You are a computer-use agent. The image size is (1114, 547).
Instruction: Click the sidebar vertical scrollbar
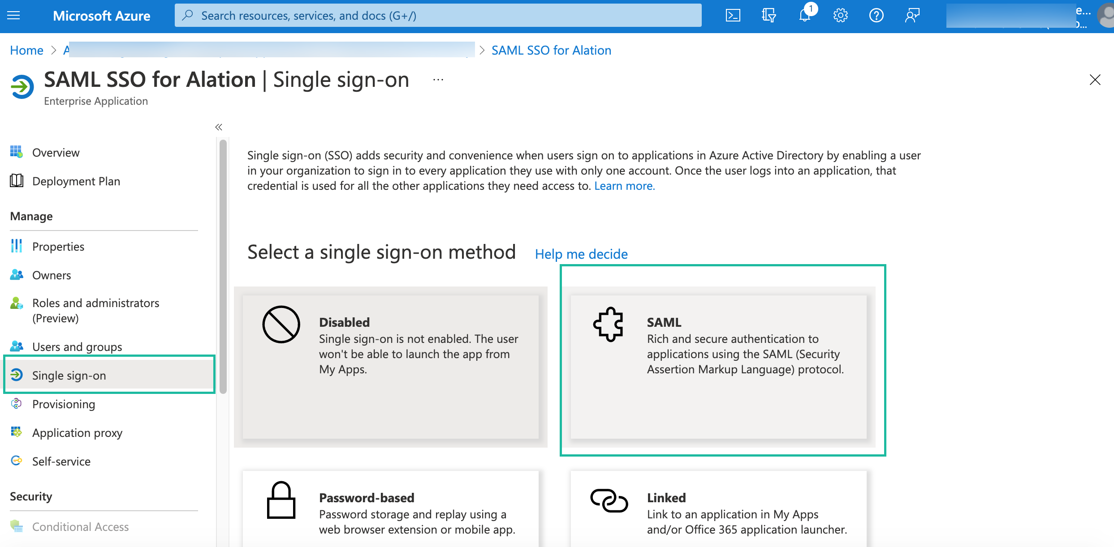tap(223, 267)
